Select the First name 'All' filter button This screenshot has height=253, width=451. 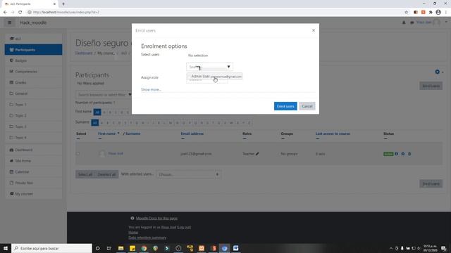pos(97,112)
